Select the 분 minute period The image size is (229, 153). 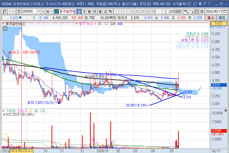coord(100,11)
